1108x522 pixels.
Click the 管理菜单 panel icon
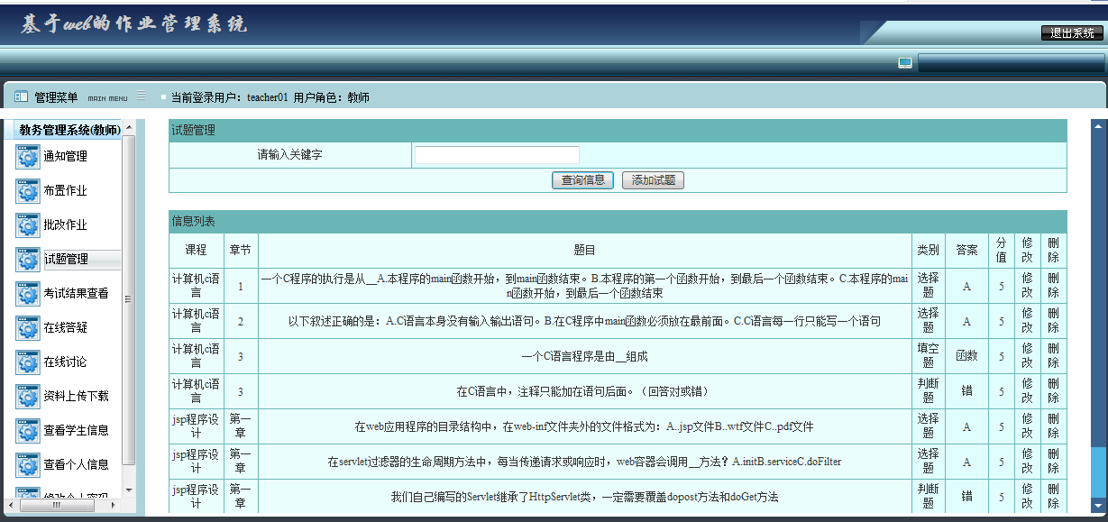(21, 96)
